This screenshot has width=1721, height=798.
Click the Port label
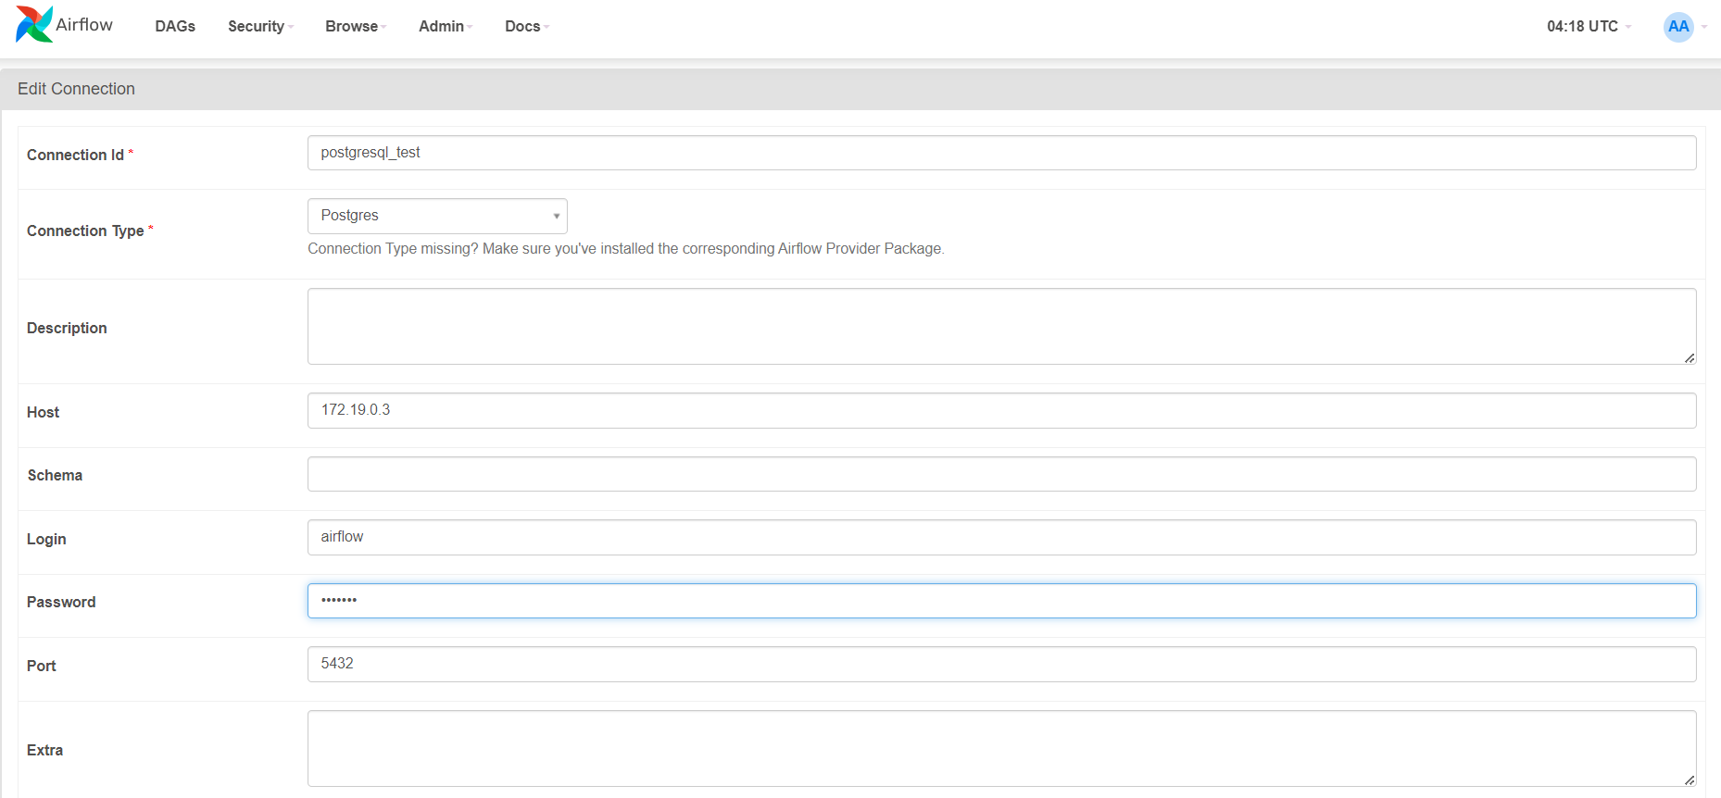(42, 666)
